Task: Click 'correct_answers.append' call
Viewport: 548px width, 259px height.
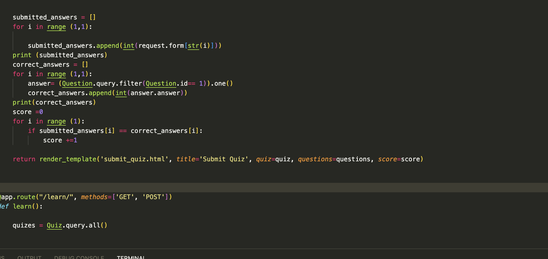Action: (x=70, y=93)
